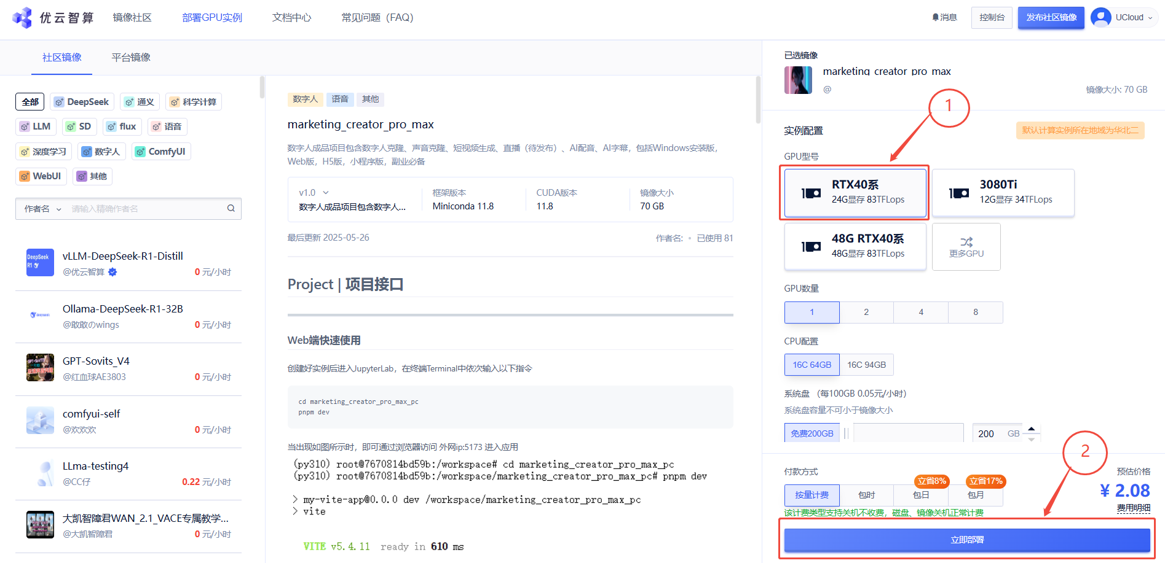Open Ollama-DeepSeek-R1-32B image icon
This screenshot has width=1165, height=563.
(40, 315)
